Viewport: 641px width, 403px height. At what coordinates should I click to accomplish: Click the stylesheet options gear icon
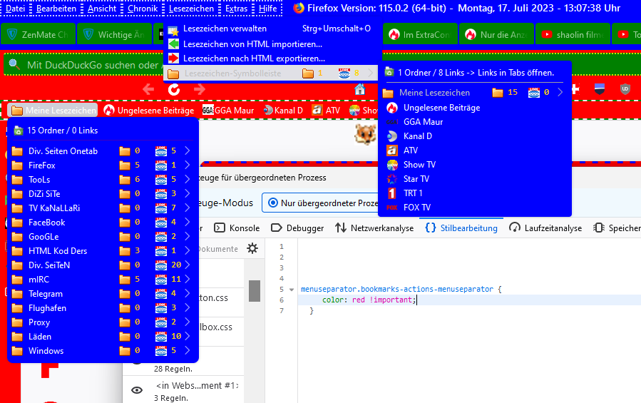(252, 248)
